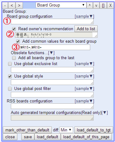Expand Auto generated temporal configurations section
Viewport: 115px width, 142px height.
(x=105, y=113)
